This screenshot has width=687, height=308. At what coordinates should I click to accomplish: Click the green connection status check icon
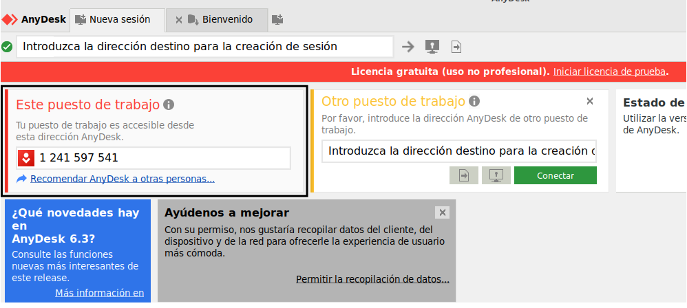click(7, 47)
